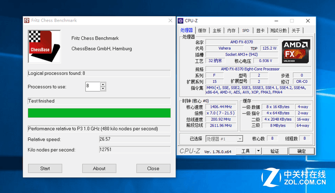Decrease Processors to use with down arrow
The image size is (335, 193).
(x=103, y=88)
